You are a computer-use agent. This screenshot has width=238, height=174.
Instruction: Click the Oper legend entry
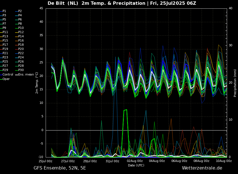(x=6, y=79)
